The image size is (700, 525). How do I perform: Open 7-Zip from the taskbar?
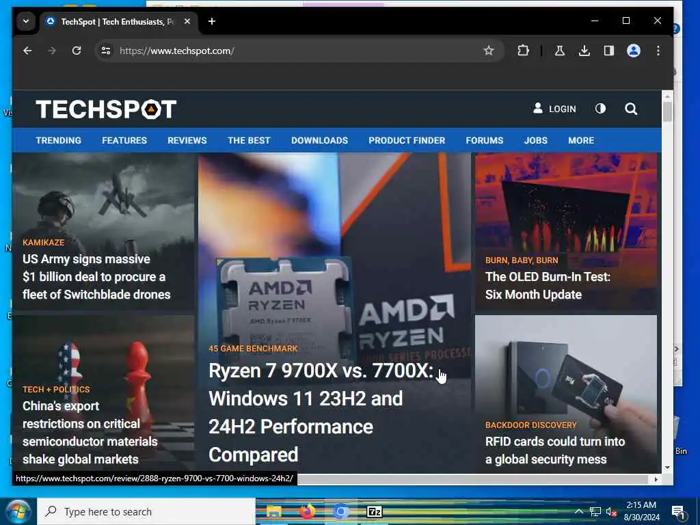(374, 511)
